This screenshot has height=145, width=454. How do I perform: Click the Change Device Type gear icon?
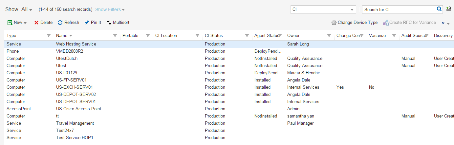coord(334,23)
